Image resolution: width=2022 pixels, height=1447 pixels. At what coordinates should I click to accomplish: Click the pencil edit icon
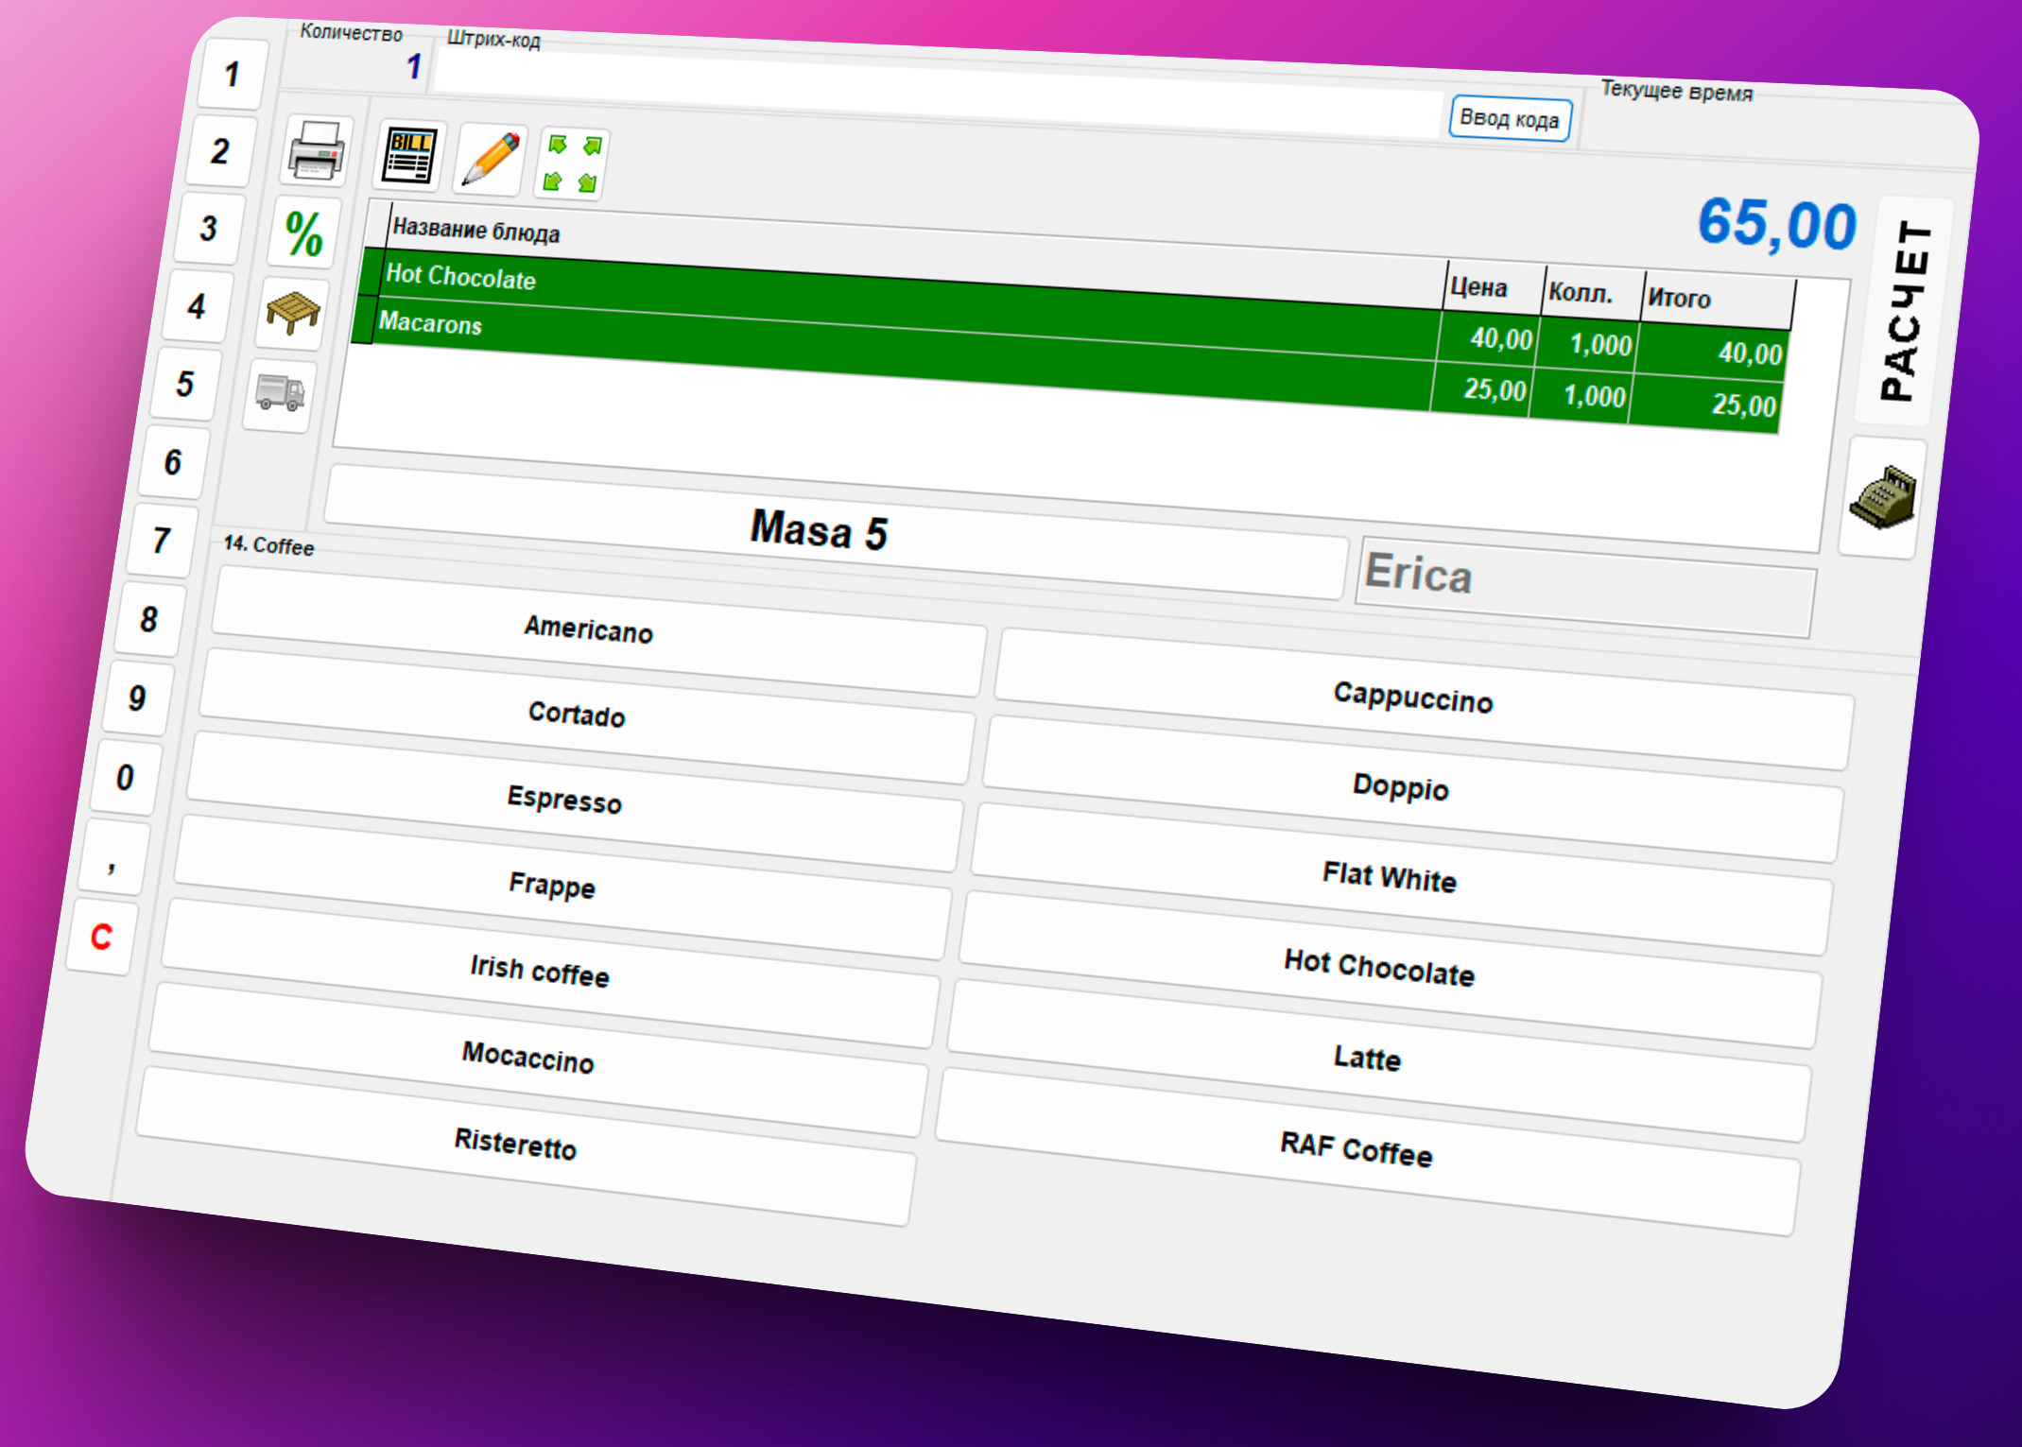(490, 160)
